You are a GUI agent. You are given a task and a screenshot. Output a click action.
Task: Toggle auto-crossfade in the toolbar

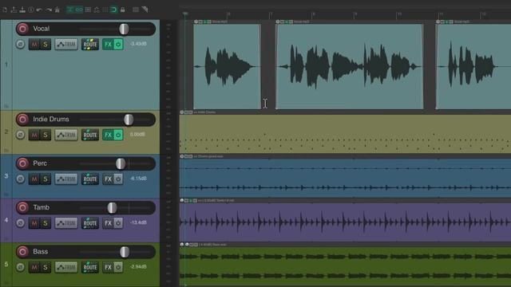pyautogui.click(x=69, y=10)
